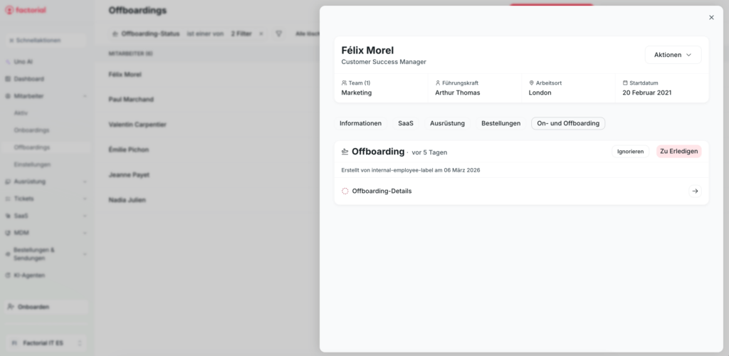Close the employee detail panel
Screen dimensions: 729x356
(711, 18)
